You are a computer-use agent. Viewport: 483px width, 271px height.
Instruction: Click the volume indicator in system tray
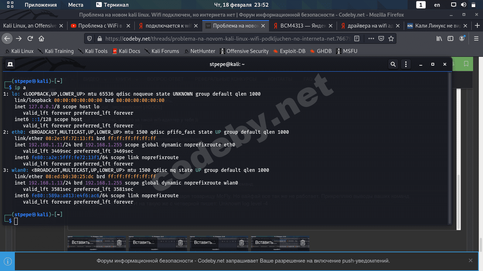pyautogui.click(x=464, y=5)
